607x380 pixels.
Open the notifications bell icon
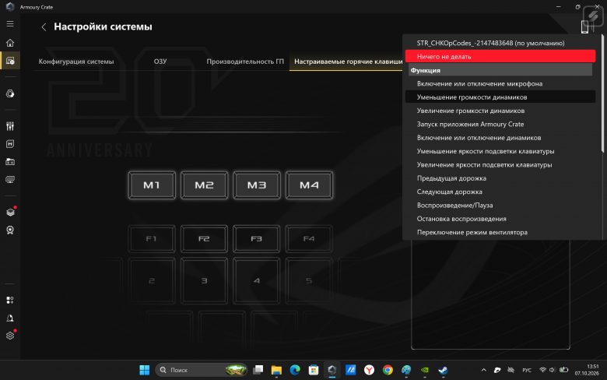[10, 318]
